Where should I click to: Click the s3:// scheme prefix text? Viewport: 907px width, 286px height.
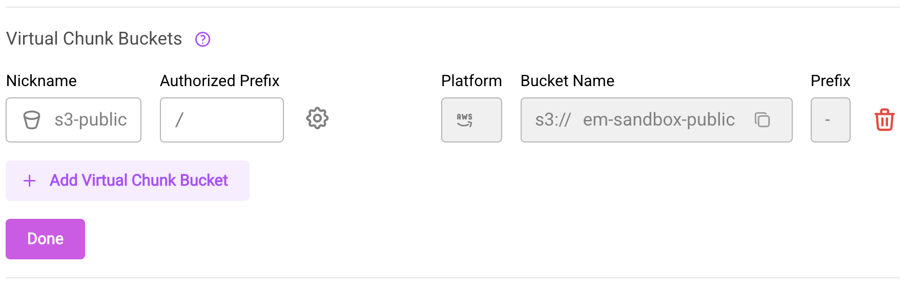click(x=552, y=120)
